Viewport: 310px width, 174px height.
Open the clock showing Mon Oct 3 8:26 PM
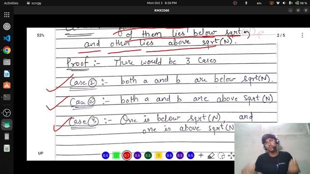[162, 3]
